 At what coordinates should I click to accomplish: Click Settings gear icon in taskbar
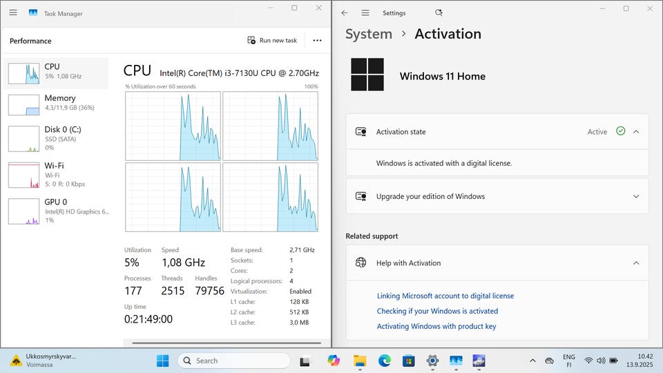tap(432, 361)
